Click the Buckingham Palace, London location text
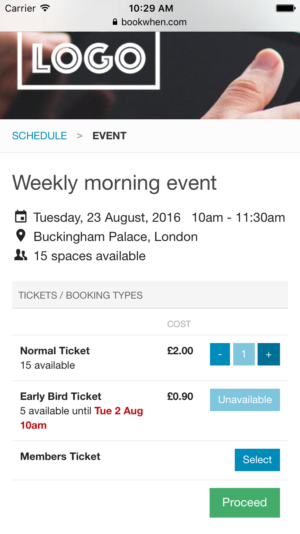Viewport: 300px width, 534px height. [x=116, y=237]
